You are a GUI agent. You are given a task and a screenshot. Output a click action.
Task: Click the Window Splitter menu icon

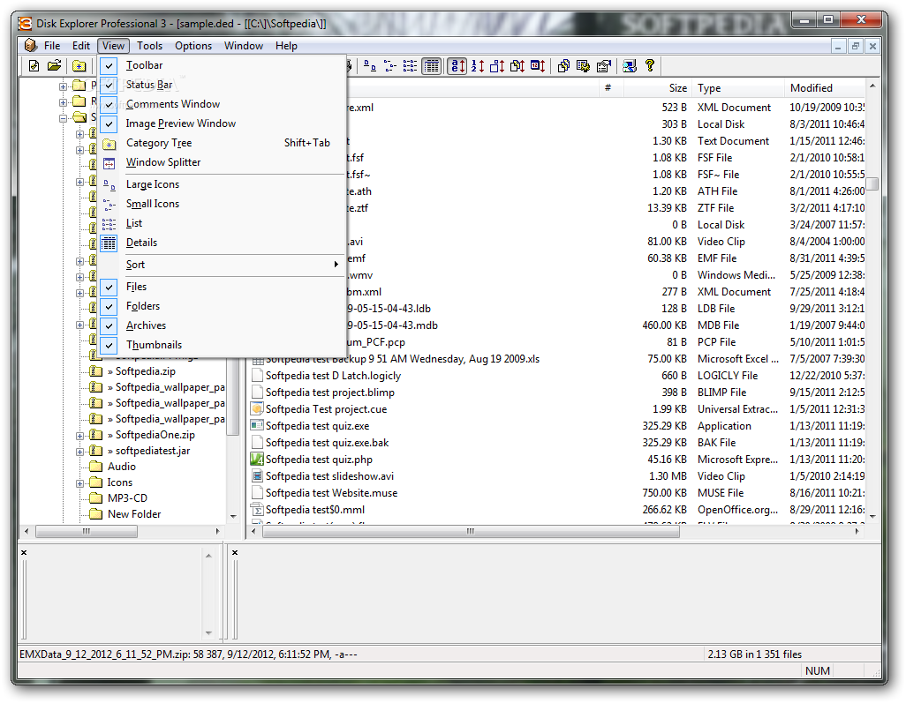click(x=109, y=163)
